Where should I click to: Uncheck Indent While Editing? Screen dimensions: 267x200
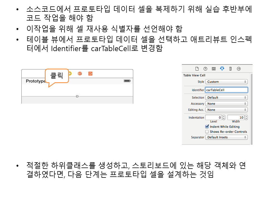207,127
